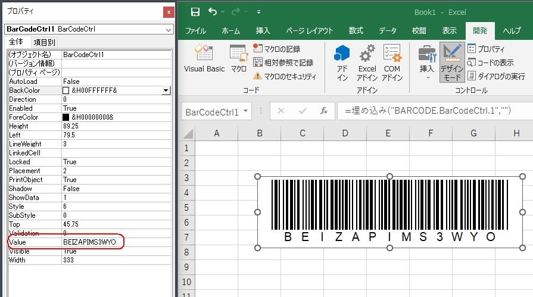Switch to the Data (データ) tab

click(x=388, y=30)
